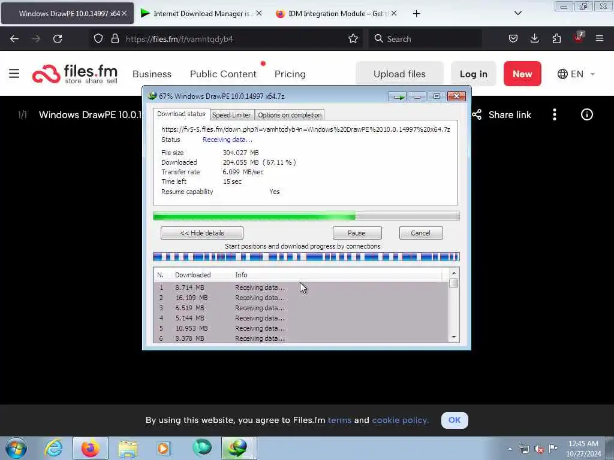614x460 pixels.
Task: Click the Upload files button
Action: (x=399, y=74)
